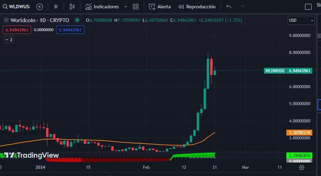
Task: Undo the last chart action
Action: (x=229, y=7)
